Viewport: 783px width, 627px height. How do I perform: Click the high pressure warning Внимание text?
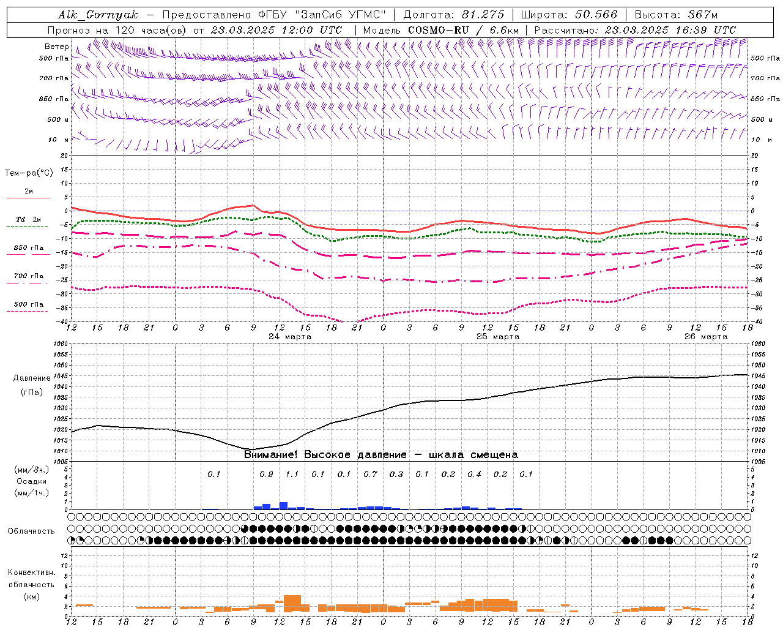(x=381, y=455)
